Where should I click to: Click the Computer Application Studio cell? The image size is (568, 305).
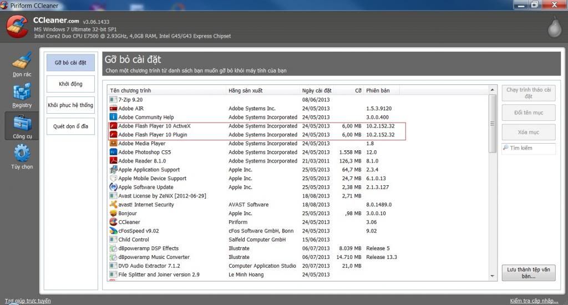click(262, 266)
